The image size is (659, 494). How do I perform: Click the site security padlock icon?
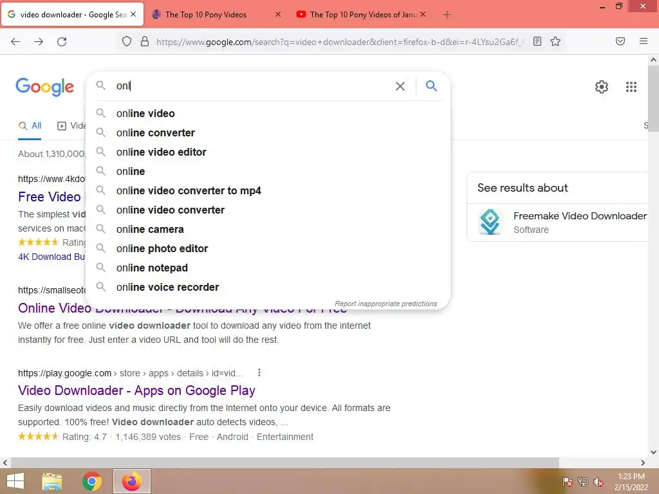tap(145, 41)
